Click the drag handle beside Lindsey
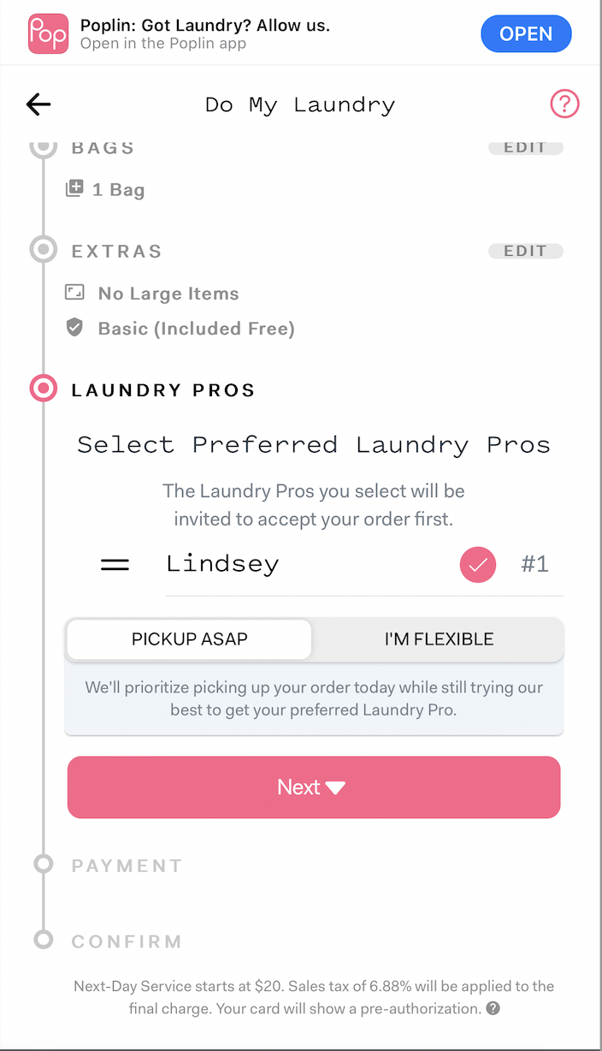 point(115,563)
